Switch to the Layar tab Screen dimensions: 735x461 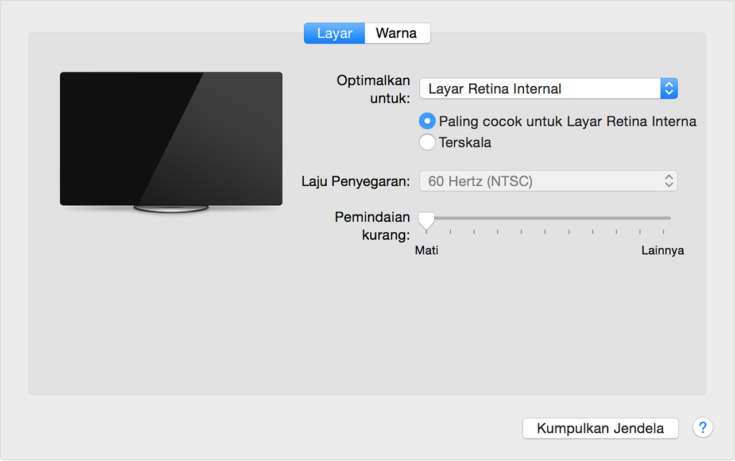point(334,33)
